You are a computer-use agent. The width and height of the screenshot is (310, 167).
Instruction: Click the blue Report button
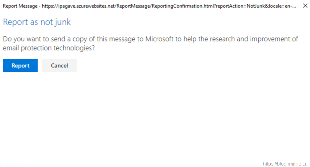click(20, 66)
